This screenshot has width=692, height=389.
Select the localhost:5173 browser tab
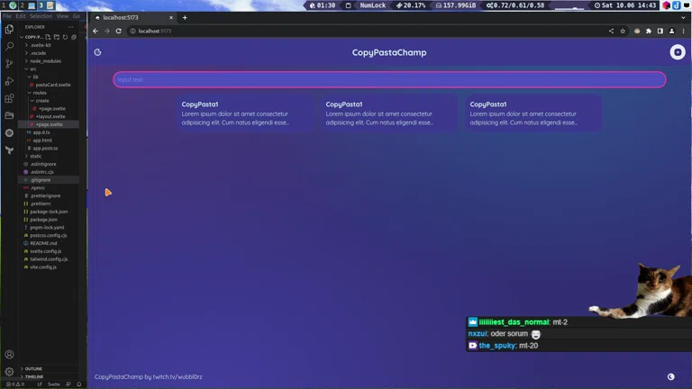point(133,18)
